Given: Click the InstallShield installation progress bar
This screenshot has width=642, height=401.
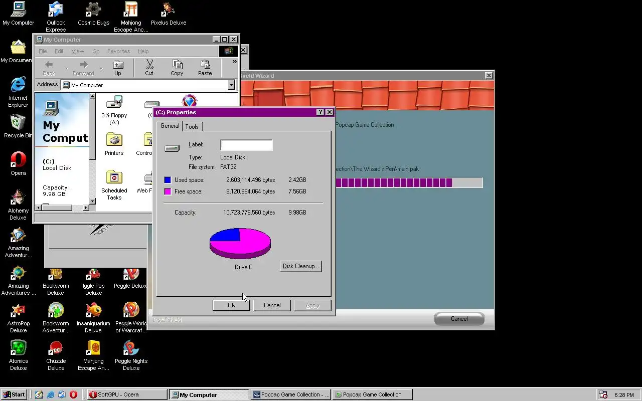Looking at the screenshot, I should pos(409,183).
